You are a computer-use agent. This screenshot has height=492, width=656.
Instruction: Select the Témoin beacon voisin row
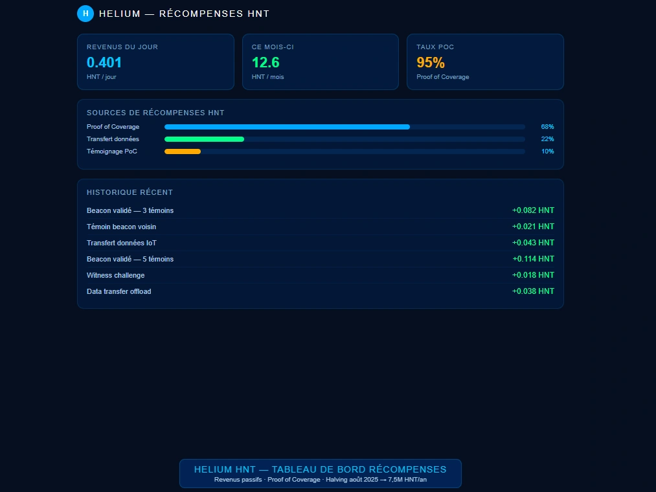(x=321, y=227)
